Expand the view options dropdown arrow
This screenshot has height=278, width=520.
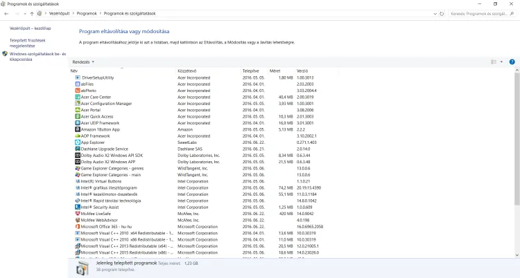pyautogui.click(x=501, y=62)
